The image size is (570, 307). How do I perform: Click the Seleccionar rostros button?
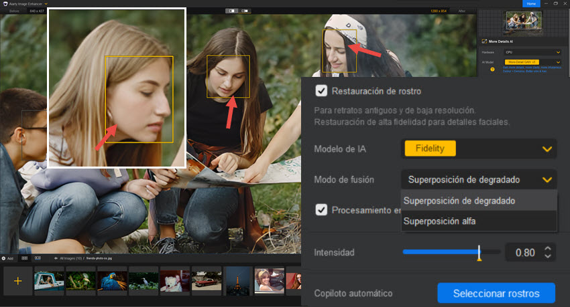point(496,293)
